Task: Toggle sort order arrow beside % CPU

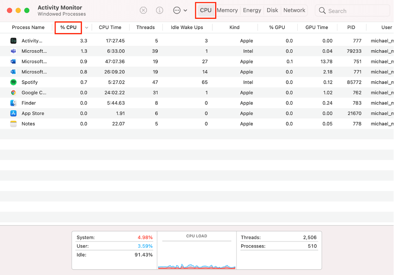Action: click(87, 28)
